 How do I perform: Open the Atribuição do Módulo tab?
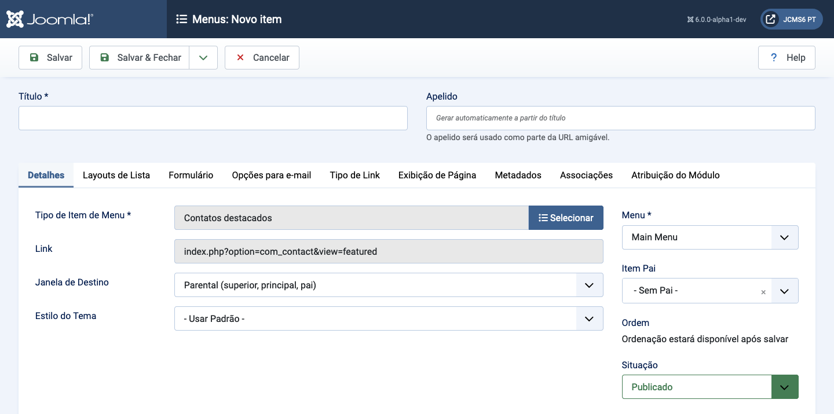pos(675,175)
